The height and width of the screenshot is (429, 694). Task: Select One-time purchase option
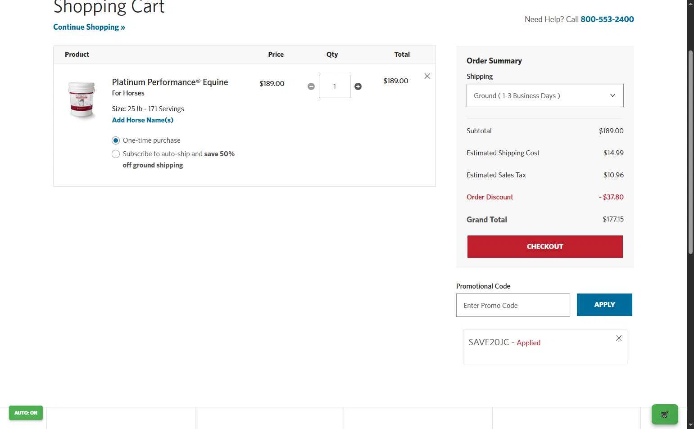coord(116,140)
